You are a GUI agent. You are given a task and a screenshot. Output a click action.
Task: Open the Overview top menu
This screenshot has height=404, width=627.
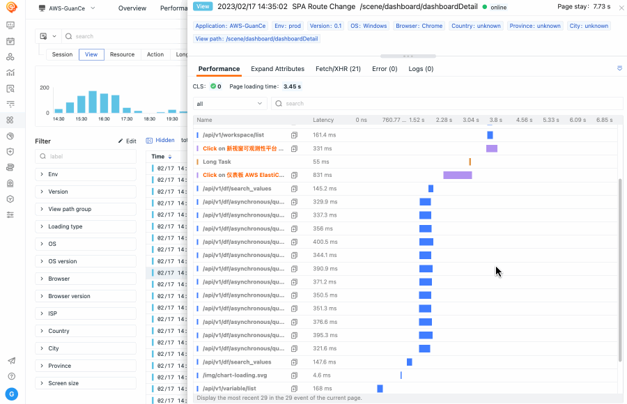coord(132,8)
